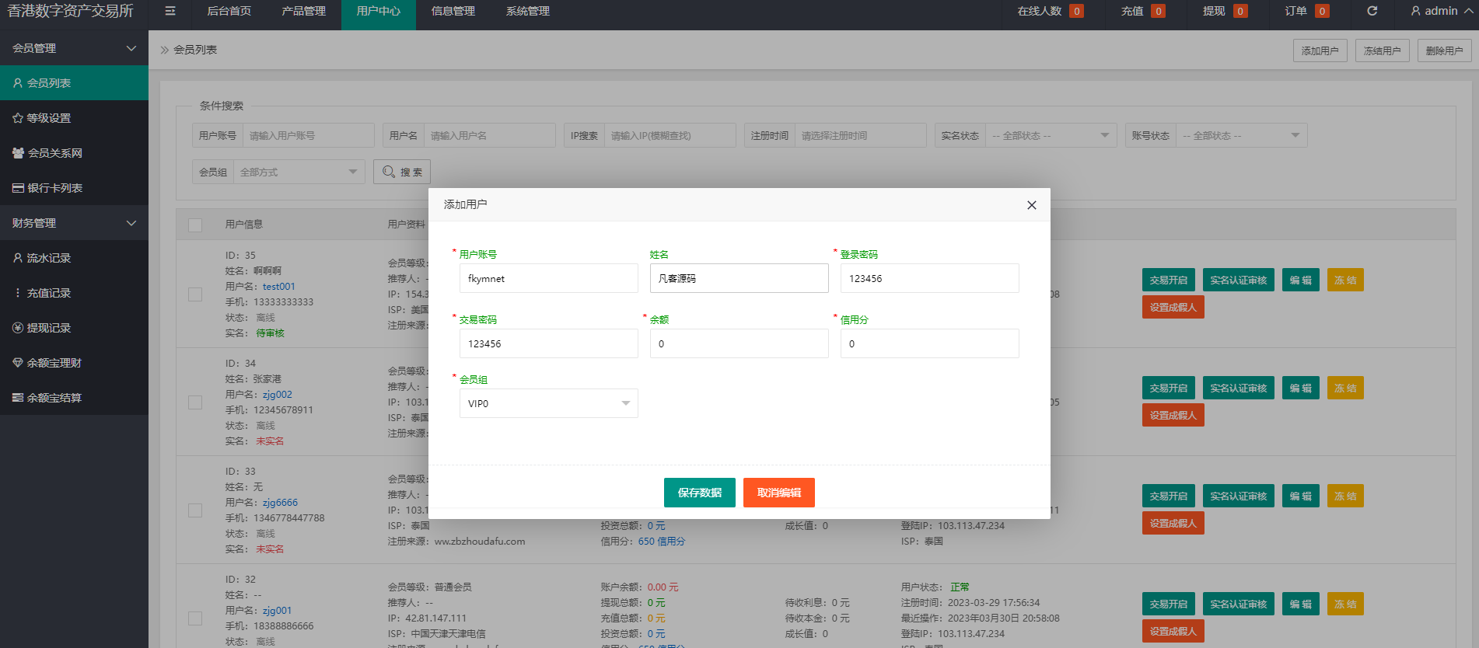Check the row checkbox for user ID 34
The width and height of the screenshot is (1479, 648).
195,402
